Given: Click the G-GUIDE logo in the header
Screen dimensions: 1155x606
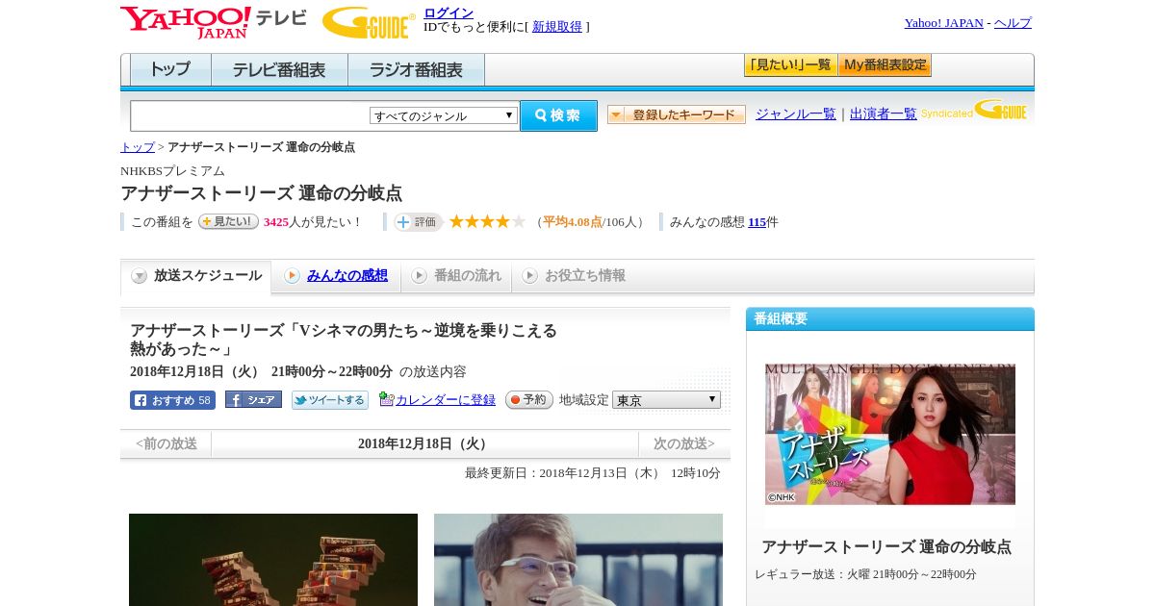Looking at the screenshot, I should pyautogui.click(x=369, y=22).
